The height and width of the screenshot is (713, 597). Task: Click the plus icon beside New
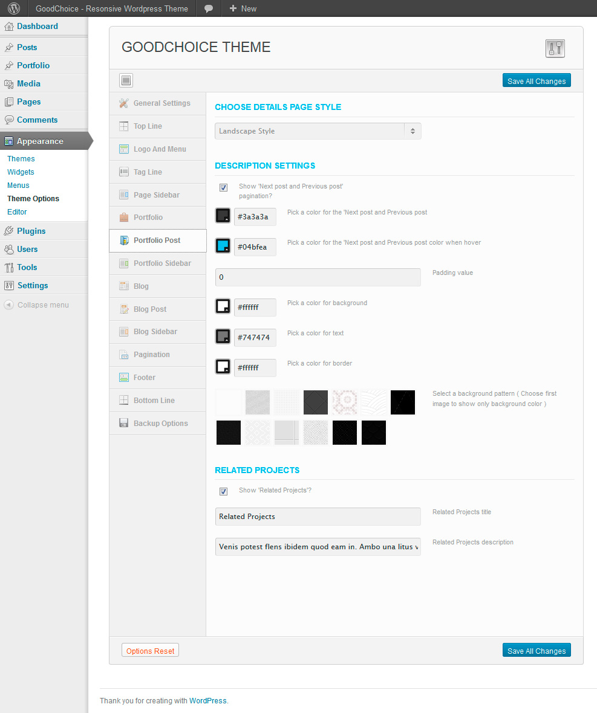point(233,8)
